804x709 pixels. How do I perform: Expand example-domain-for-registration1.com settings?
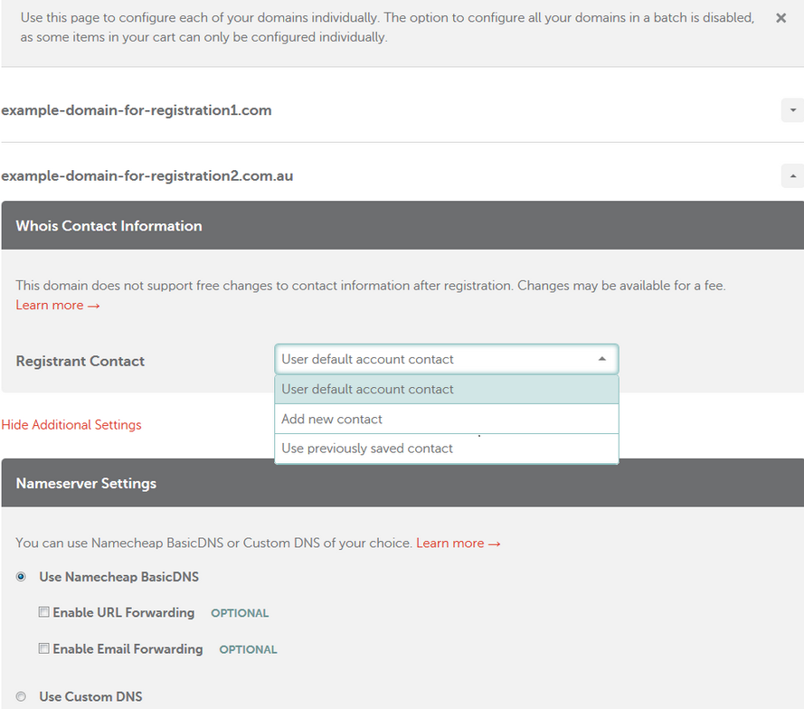(x=791, y=109)
